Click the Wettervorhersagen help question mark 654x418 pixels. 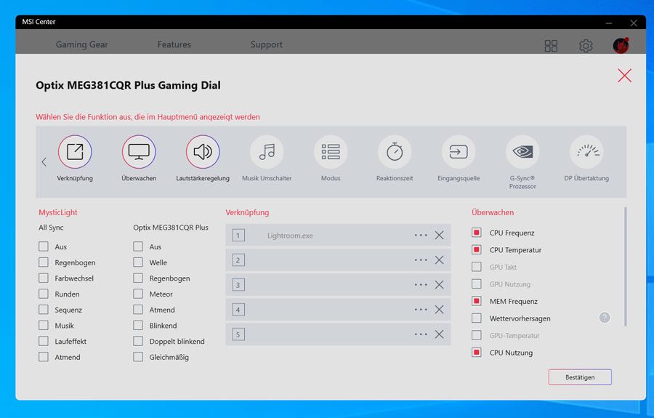click(x=605, y=318)
